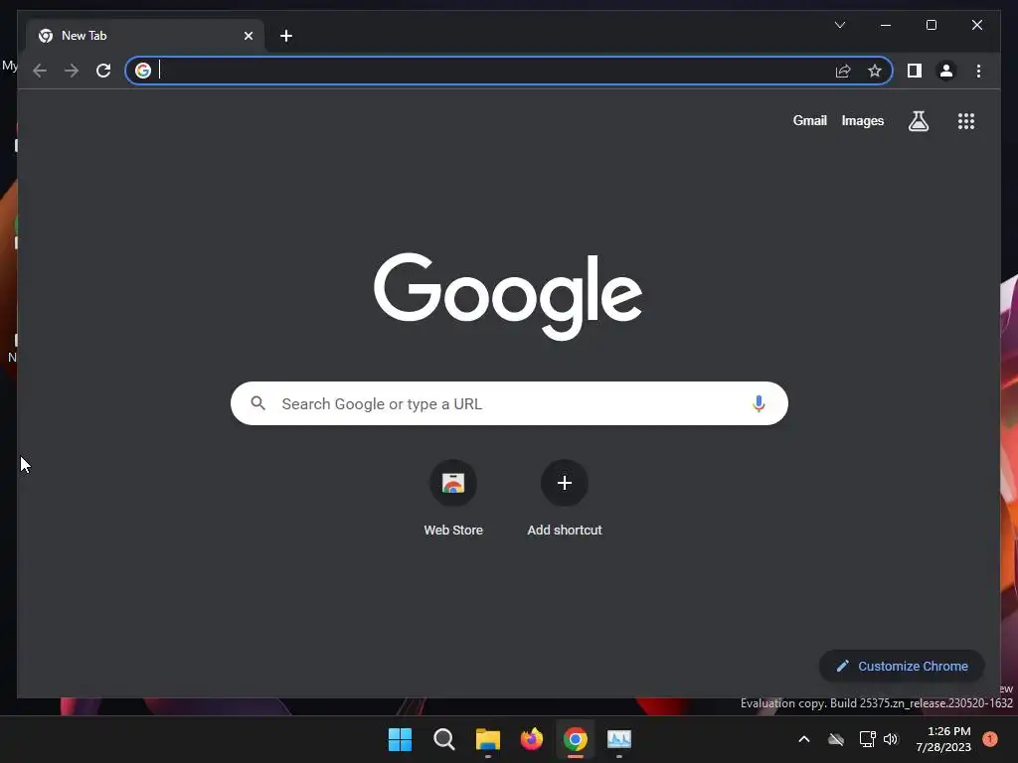The width and height of the screenshot is (1018, 763).
Task: Launch Firefox from the taskbar
Action: coord(532,739)
